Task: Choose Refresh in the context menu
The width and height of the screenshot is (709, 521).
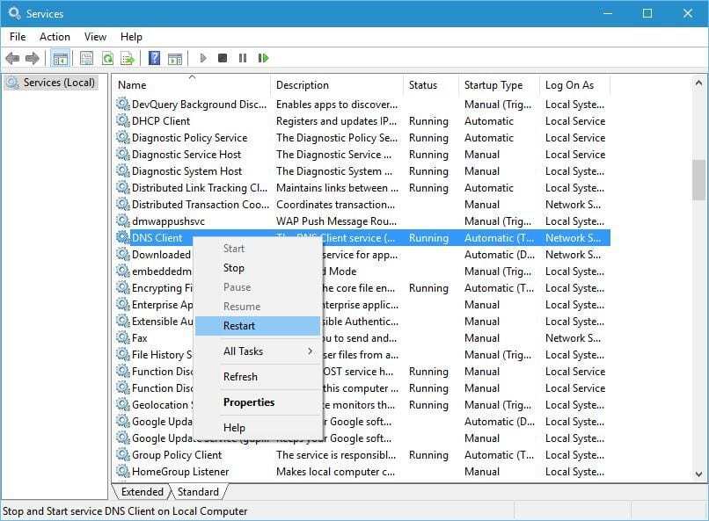Action: click(258, 377)
